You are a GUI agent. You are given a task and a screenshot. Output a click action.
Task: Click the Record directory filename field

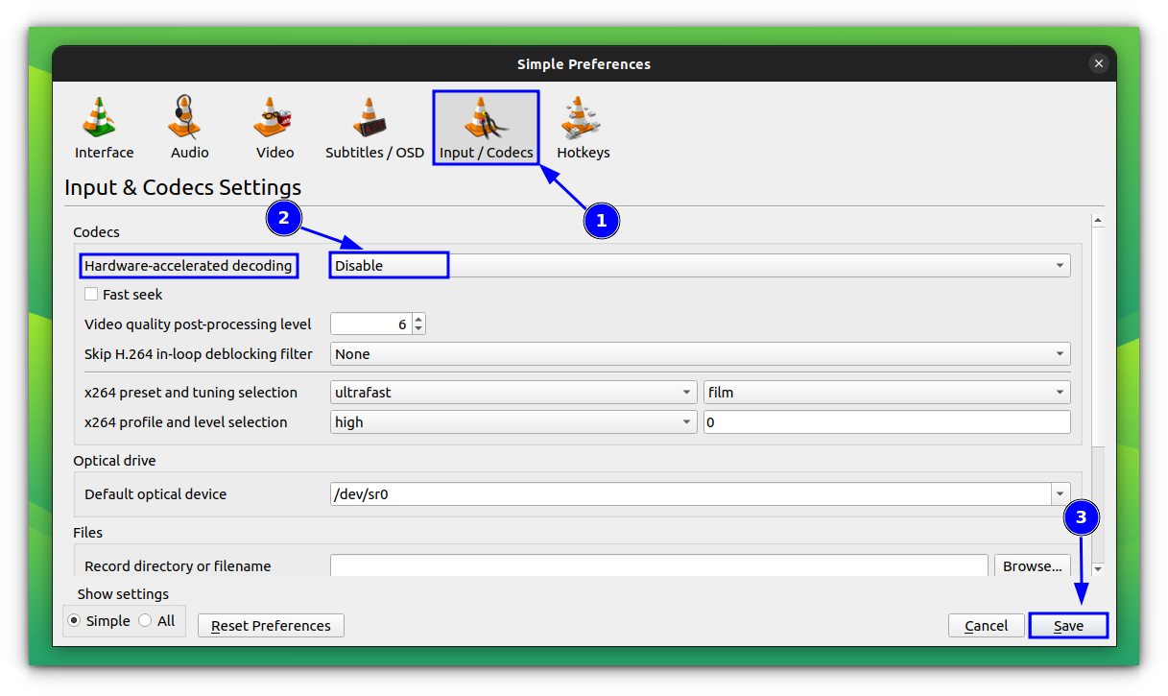click(658, 566)
